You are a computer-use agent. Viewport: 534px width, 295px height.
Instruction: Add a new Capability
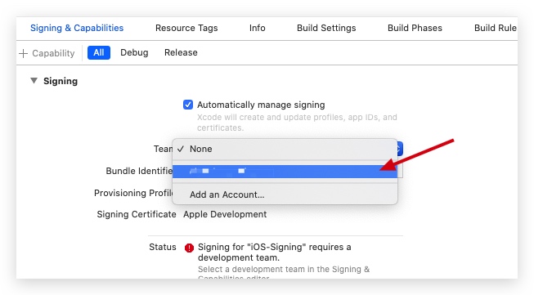click(47, 53)
